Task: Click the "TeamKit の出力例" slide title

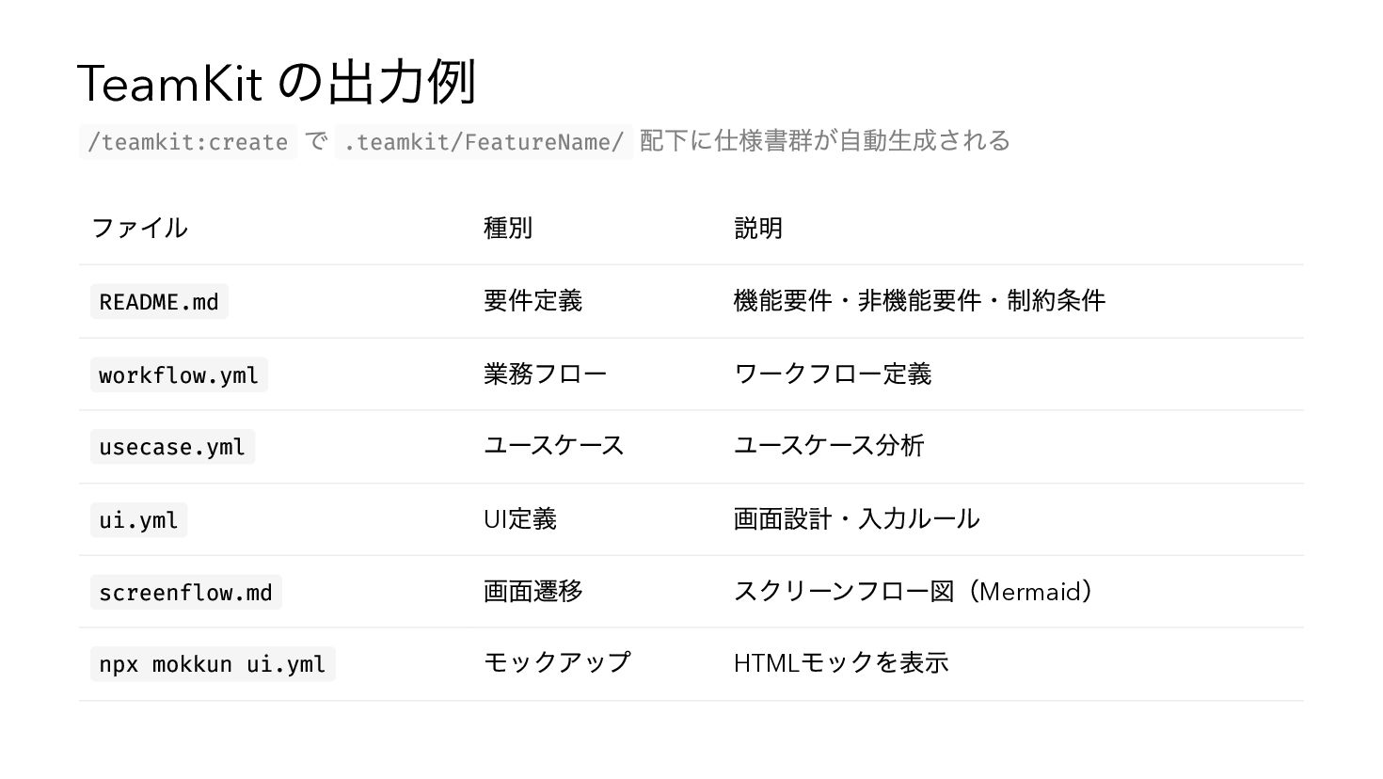Action: [277, 83]
